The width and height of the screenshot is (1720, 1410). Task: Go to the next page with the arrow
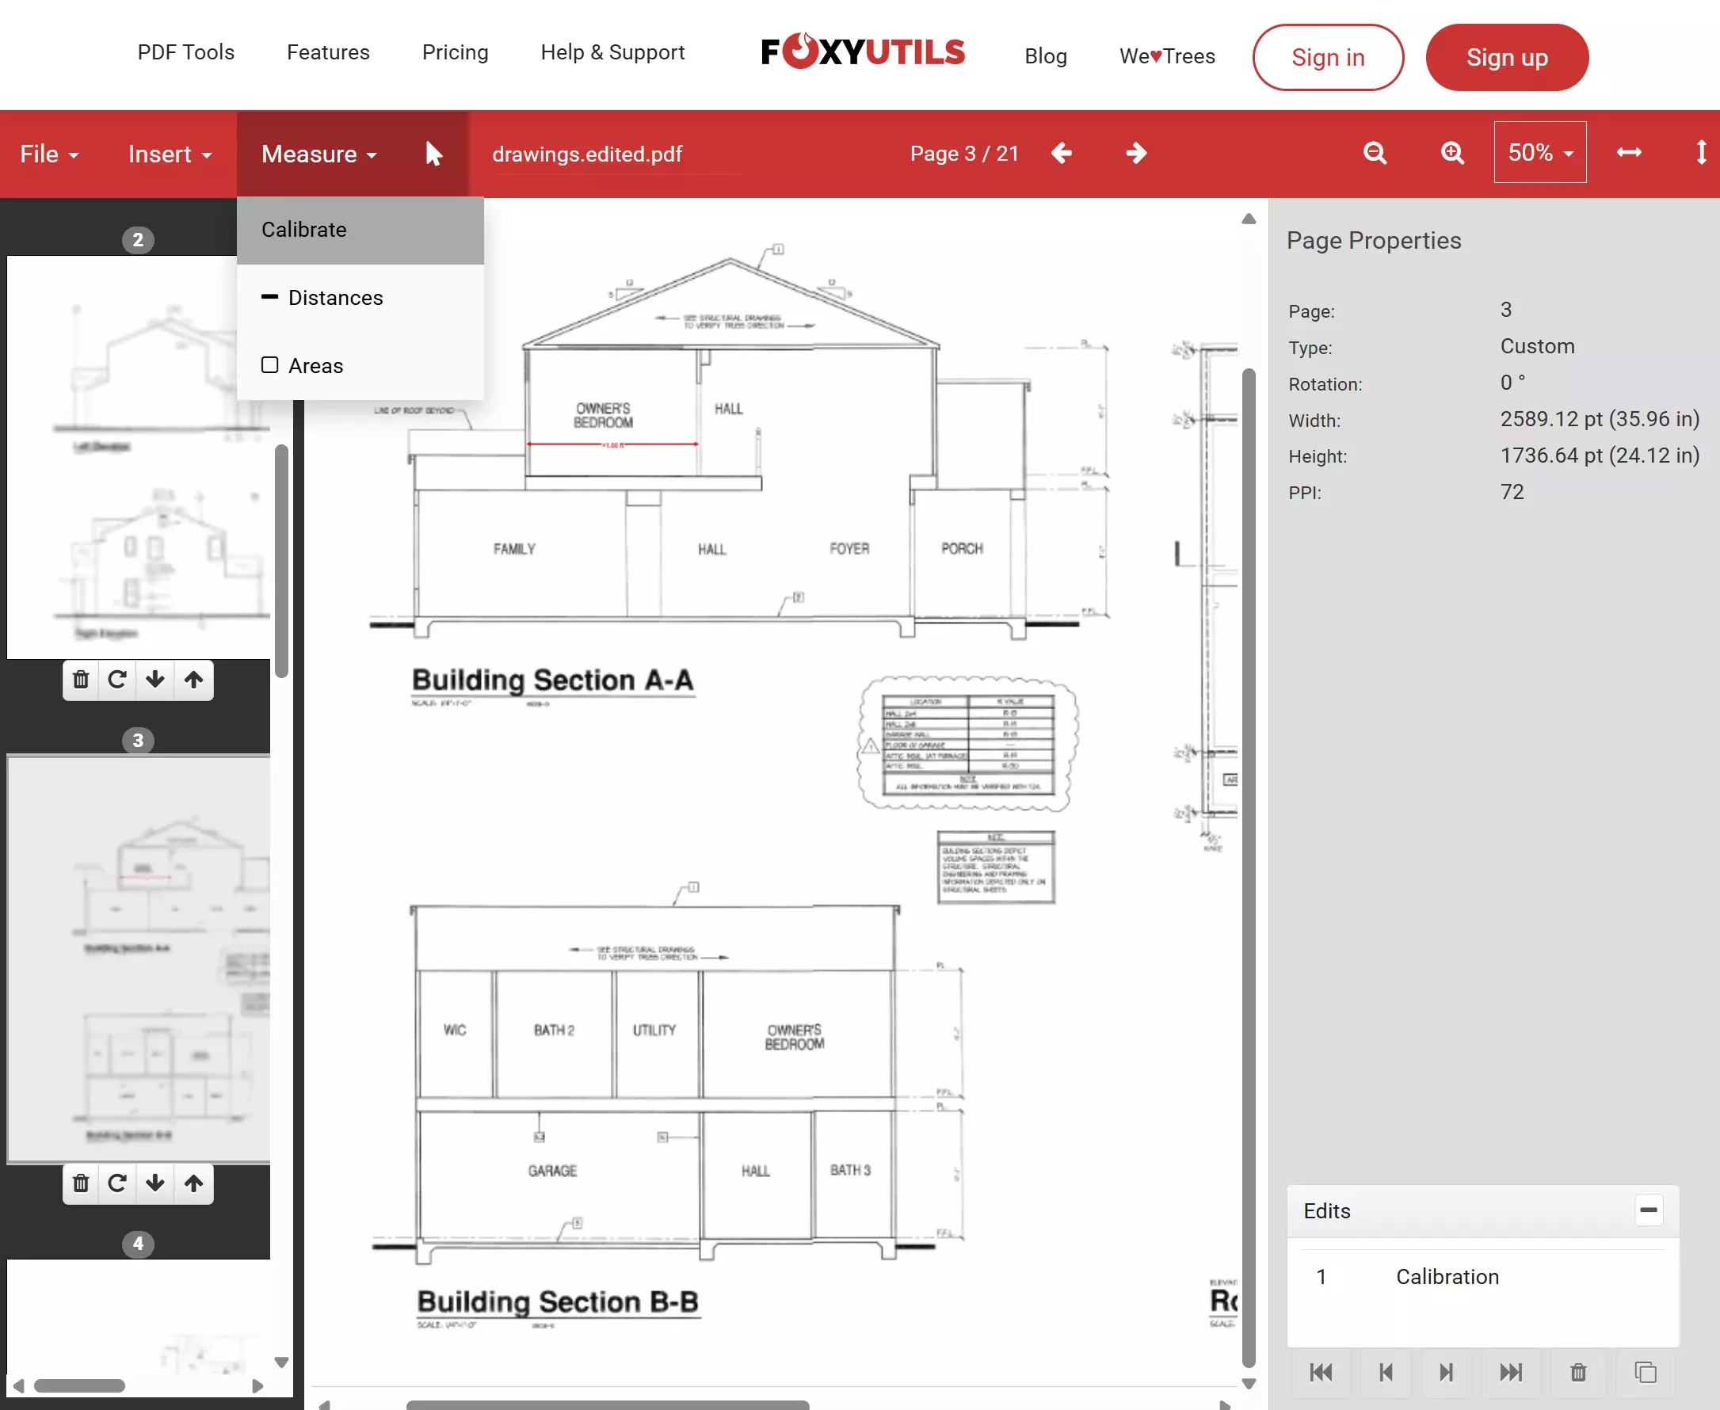[1136, 153]
